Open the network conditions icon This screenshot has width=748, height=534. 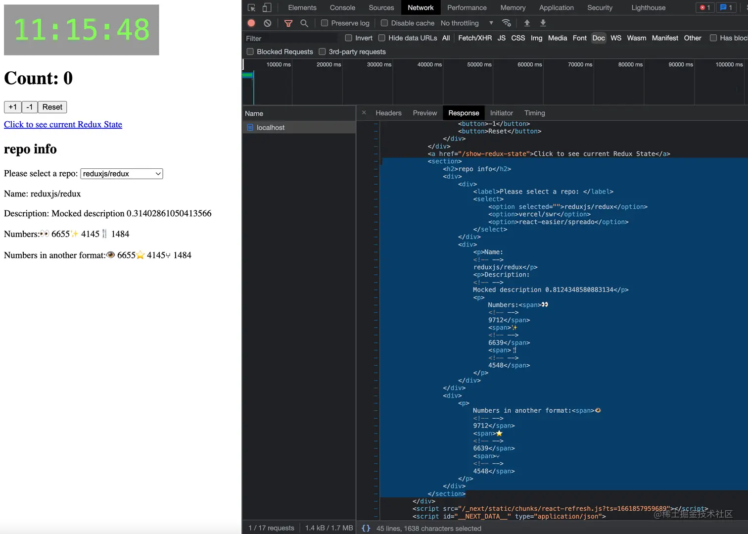coord(506,23)
